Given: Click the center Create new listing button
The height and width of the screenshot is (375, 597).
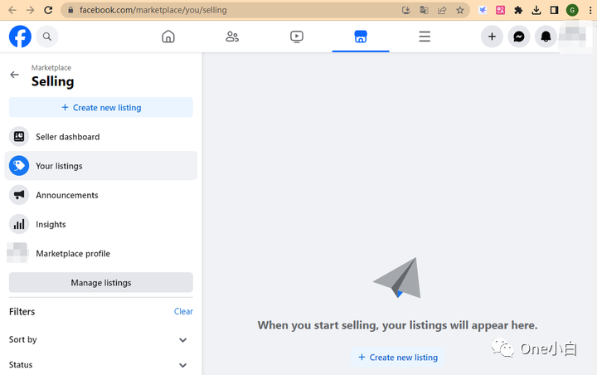Looking at the screenshot, I should pos(397,358).
